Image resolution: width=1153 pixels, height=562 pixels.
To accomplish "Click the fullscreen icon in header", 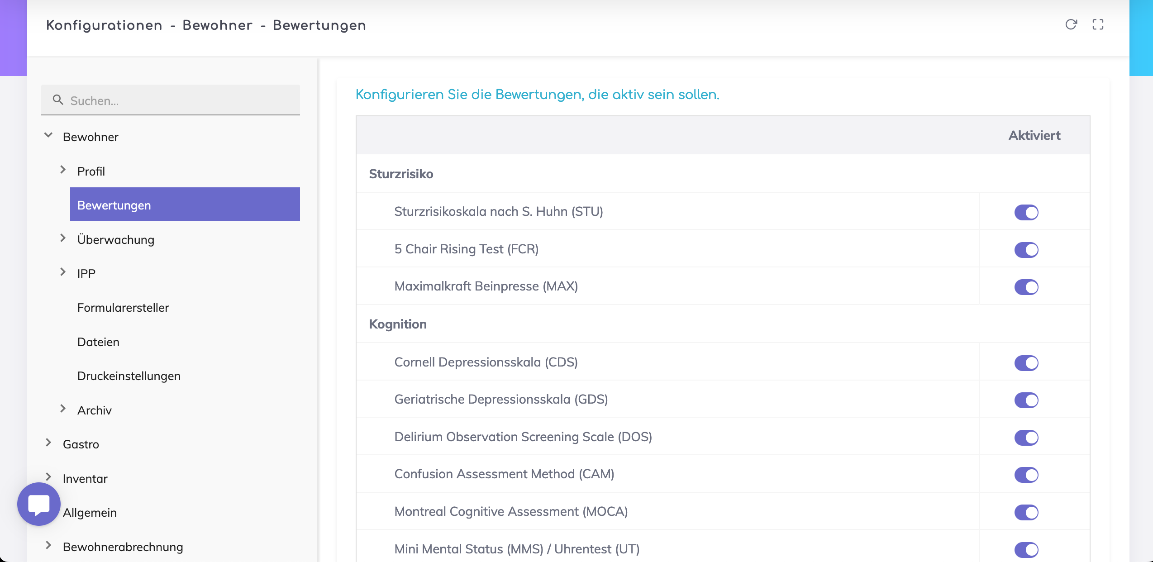I will (x=1098, y=24).
